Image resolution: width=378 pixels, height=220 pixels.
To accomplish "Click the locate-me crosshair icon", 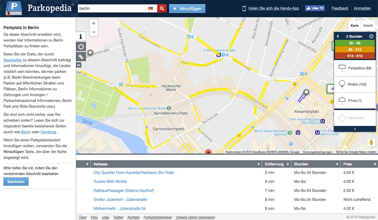I will 81,47.
